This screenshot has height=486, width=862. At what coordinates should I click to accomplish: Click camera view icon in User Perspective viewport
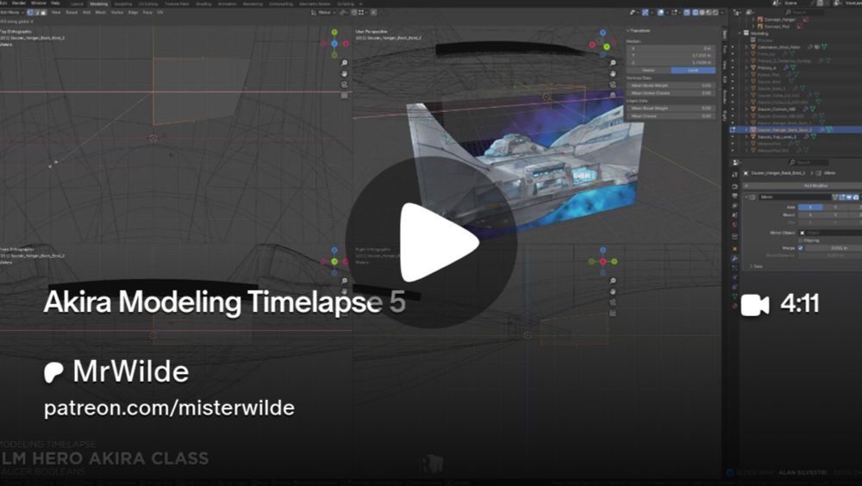(x=613, y=84)
